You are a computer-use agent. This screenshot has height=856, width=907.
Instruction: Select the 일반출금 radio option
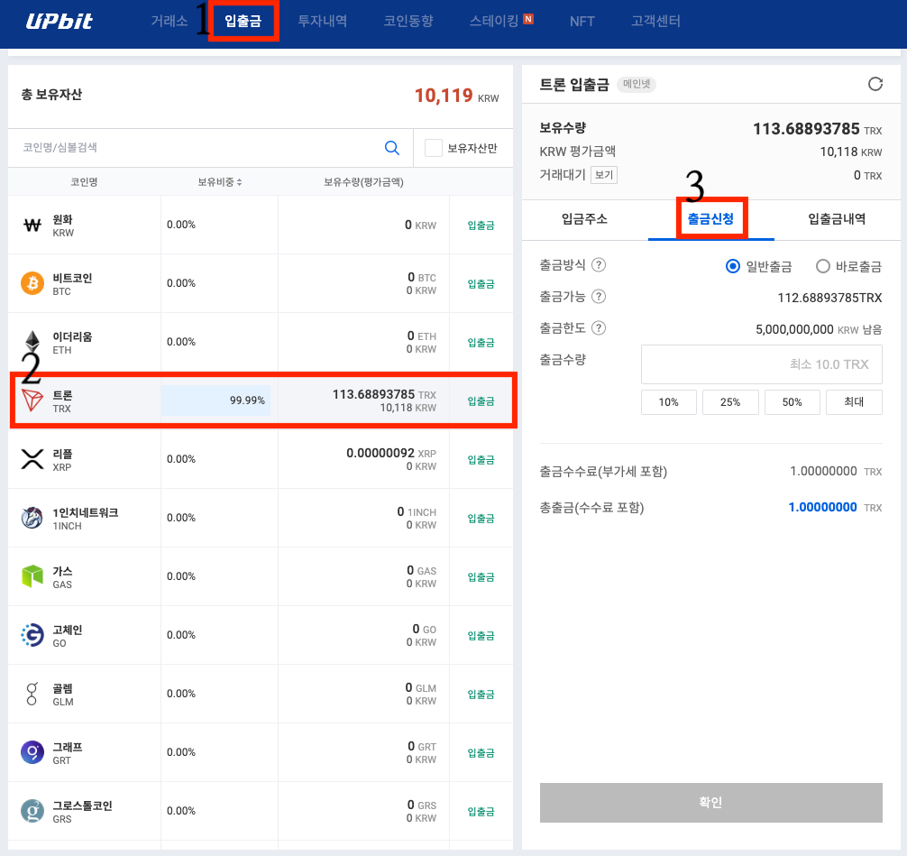click(x=732, y=266)
